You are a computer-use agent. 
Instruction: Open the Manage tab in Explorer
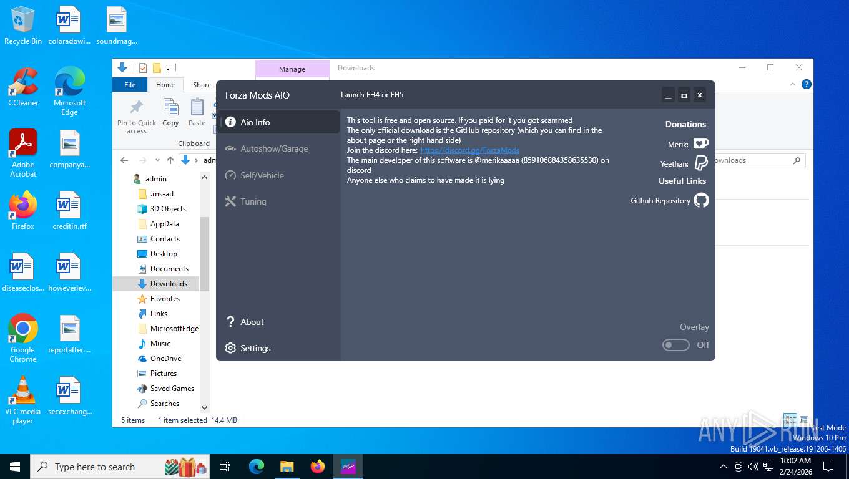(292, 69)
